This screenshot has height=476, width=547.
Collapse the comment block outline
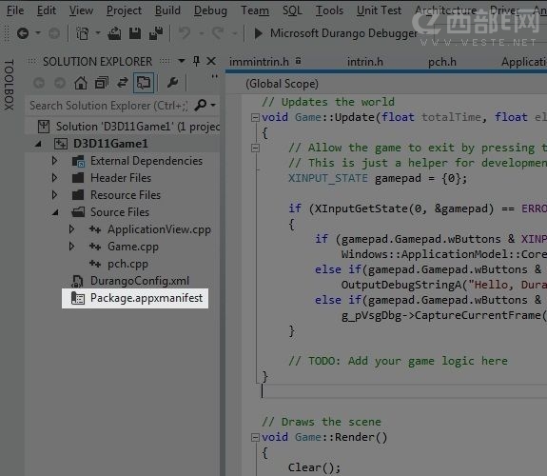(x=255, y=149)
